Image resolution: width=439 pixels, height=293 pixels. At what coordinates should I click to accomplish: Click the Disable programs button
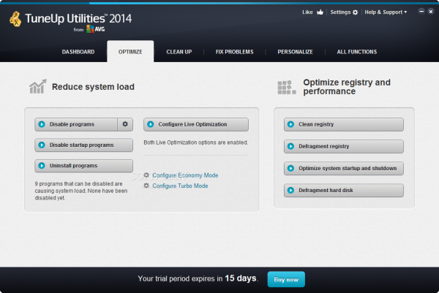(76, 124)
